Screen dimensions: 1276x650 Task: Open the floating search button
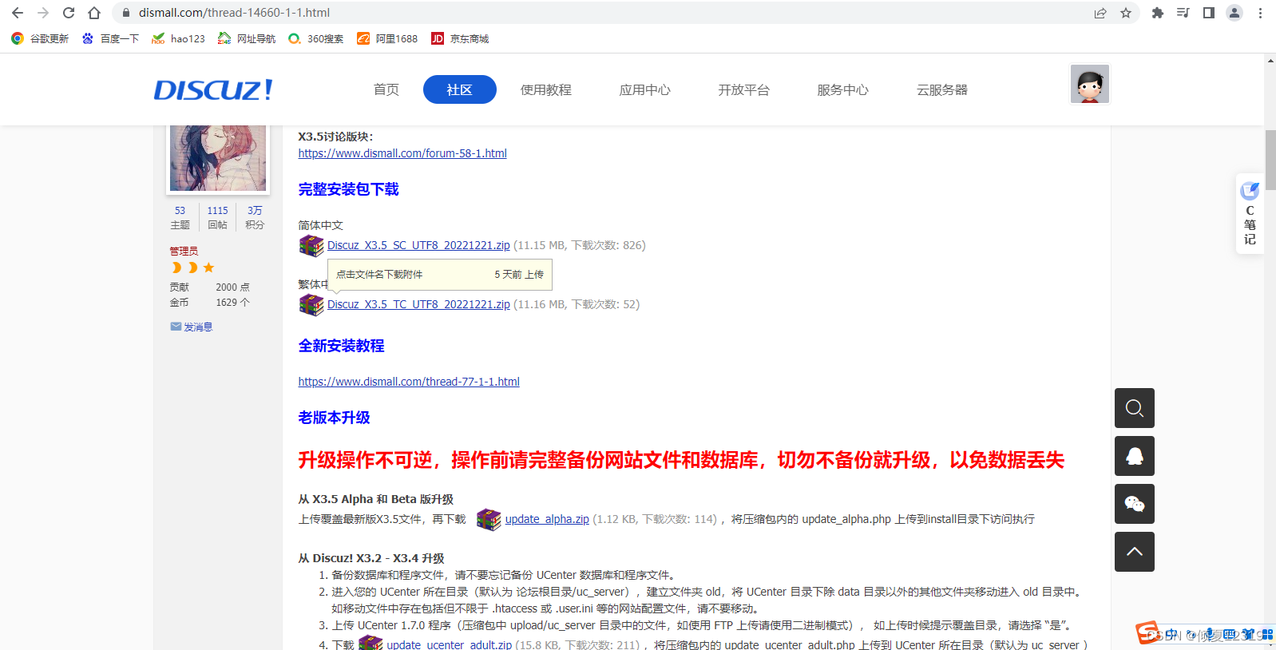click(x=1135, y=408)
